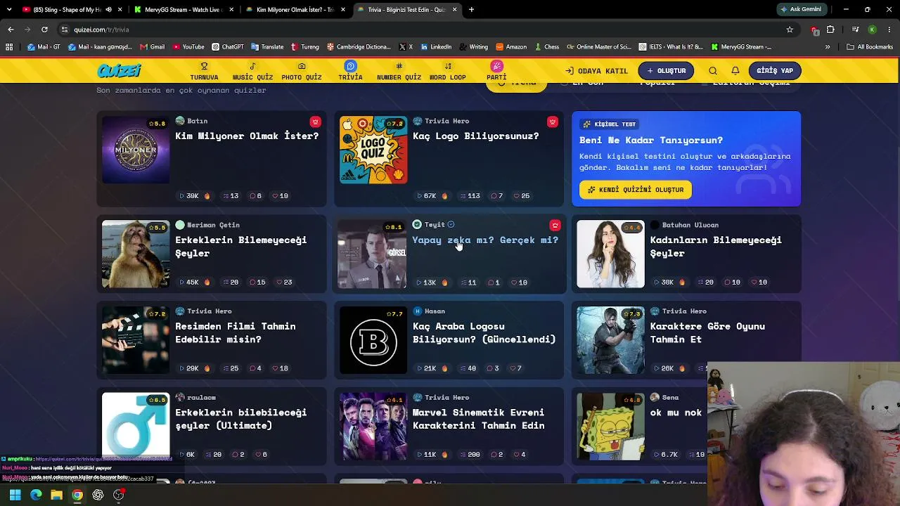Go back to the previous page
The height and width of the screenshot is (506, 900).
(x=11, y=30)
